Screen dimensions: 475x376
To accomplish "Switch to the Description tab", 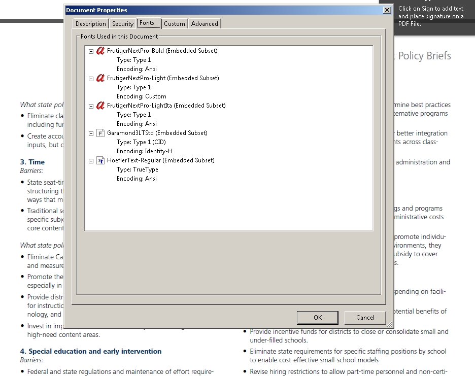I will (91, 24).
